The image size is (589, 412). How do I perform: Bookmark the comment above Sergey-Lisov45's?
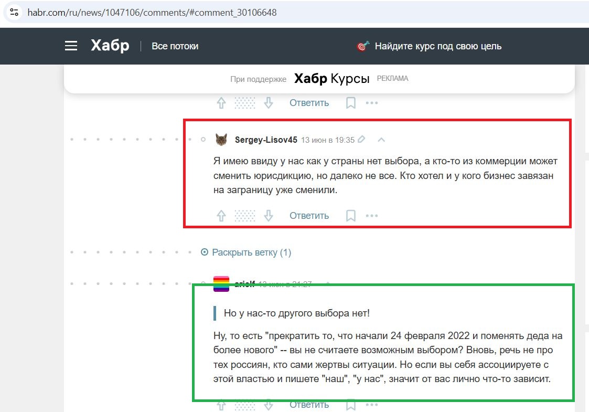pos(350,103)
